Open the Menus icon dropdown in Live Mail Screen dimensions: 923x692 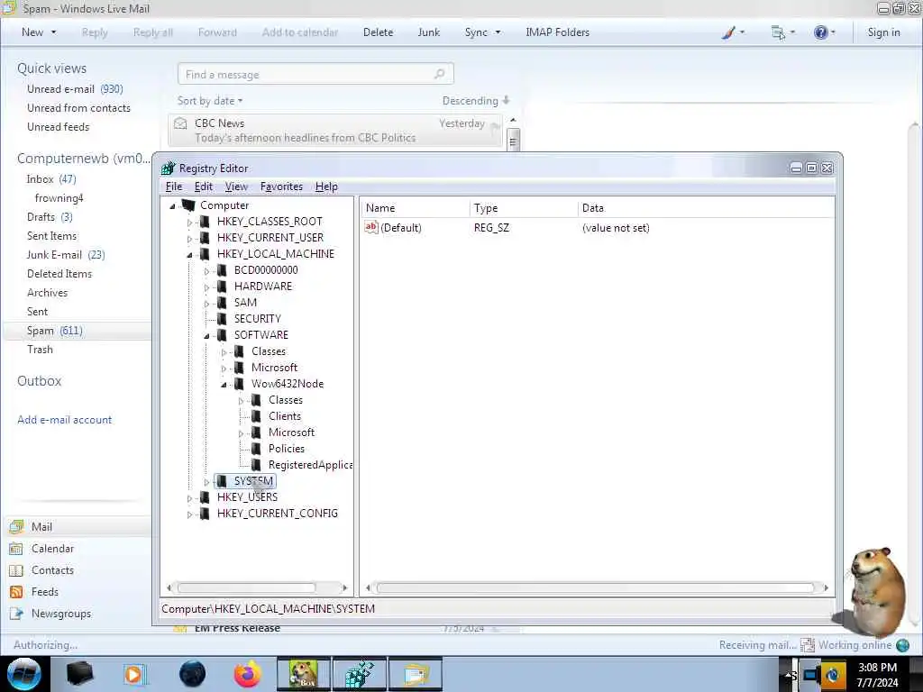coord(783,32)
